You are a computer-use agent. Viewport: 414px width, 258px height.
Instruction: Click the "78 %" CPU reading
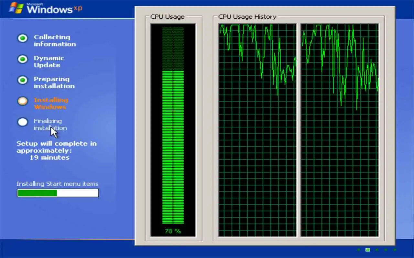click(173, 231)
